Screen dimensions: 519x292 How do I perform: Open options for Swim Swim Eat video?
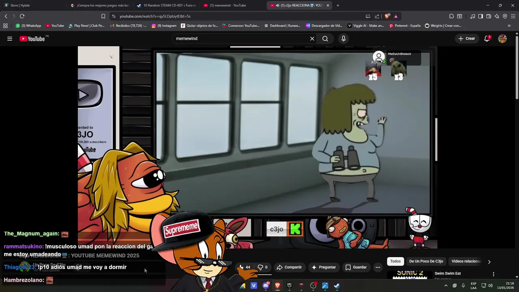[493, 274]
